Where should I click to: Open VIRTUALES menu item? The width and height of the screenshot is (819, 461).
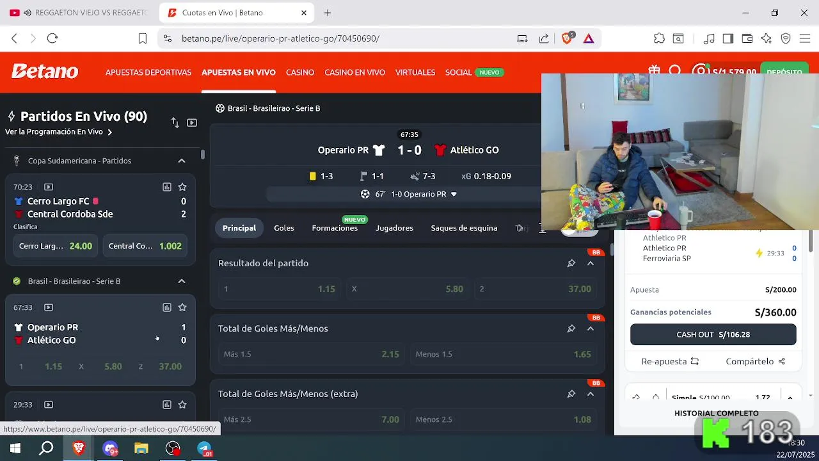[x=415, y=72]
